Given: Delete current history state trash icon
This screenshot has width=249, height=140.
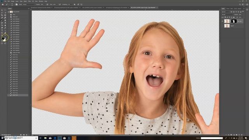Looking at the screenshot, I should click(x=26, y=135).
